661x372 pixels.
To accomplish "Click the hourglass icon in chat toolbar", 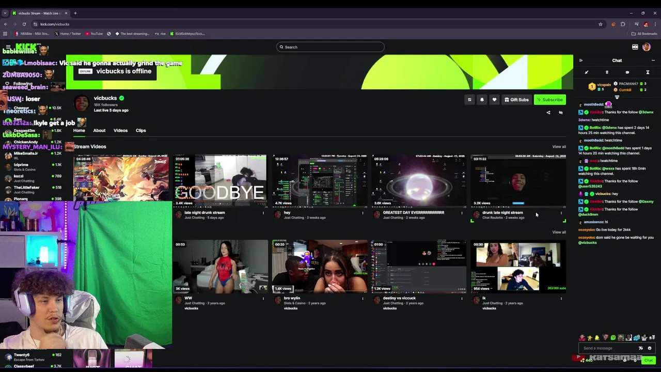I will 648,72.
